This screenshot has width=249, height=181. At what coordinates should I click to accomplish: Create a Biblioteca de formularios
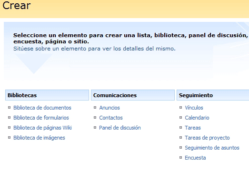tap(41, 118)
